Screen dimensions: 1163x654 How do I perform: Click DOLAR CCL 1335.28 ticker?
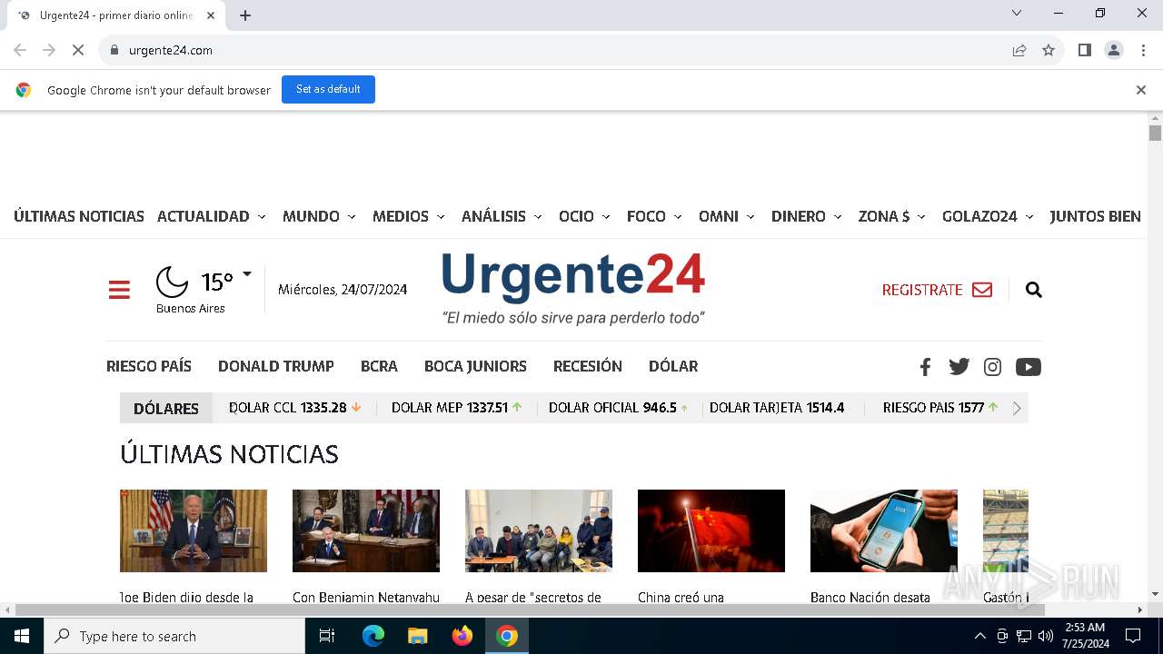point(295,408)
